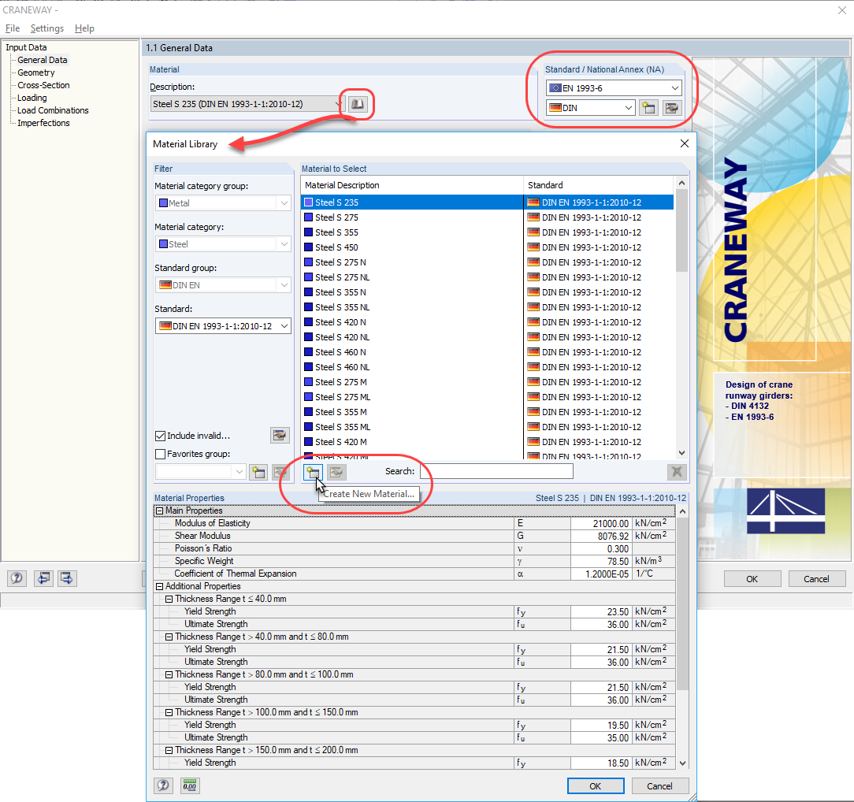Screen dimensions: 854x802
Task: Open the Settings menu
Action: click(x=46, y=28)
